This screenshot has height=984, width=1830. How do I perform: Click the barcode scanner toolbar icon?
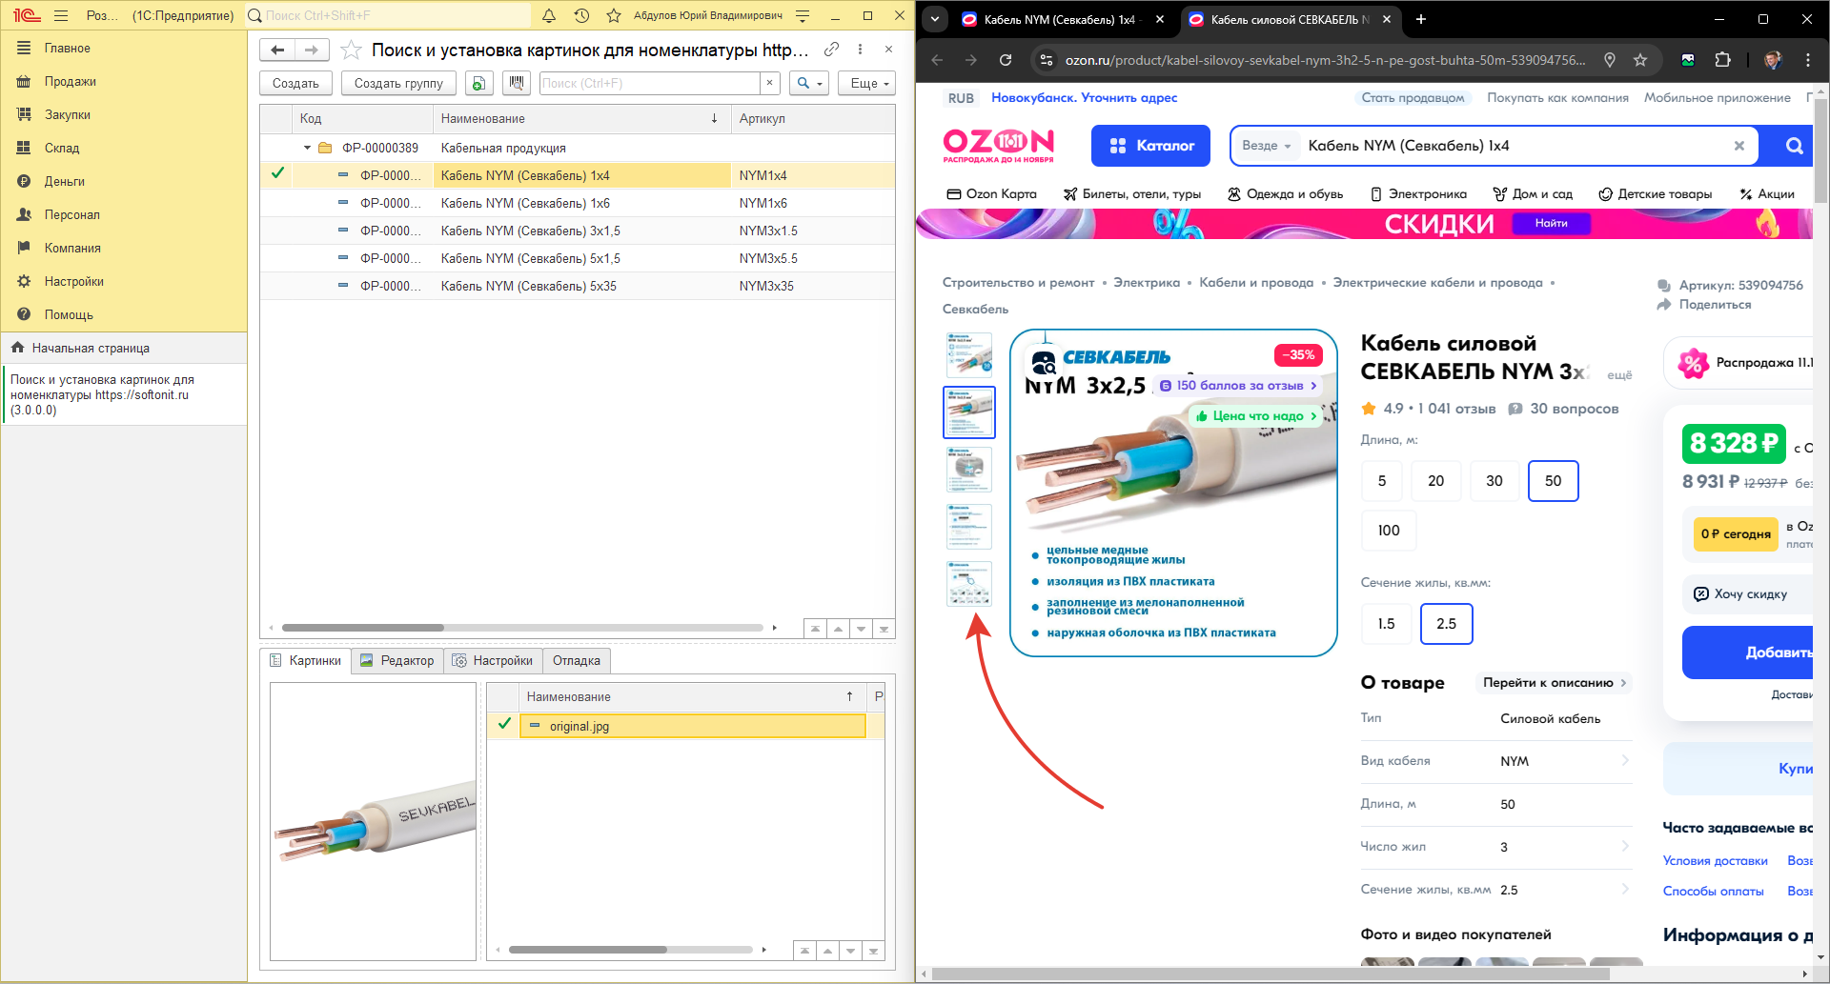tap(517, 83)
